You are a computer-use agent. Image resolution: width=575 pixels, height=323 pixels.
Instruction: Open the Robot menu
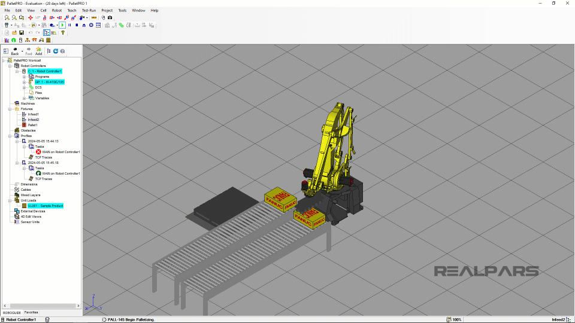click(x=57, y=11)
